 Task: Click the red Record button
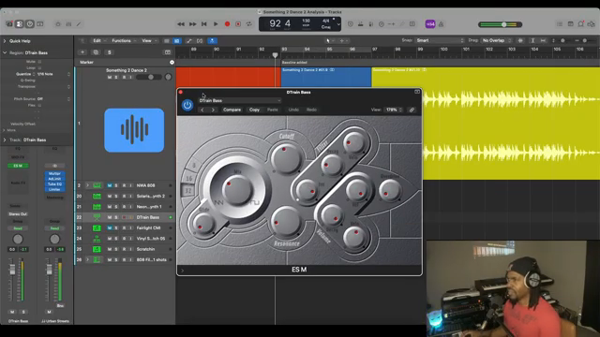pyautogui.click(x=227, y=24)
